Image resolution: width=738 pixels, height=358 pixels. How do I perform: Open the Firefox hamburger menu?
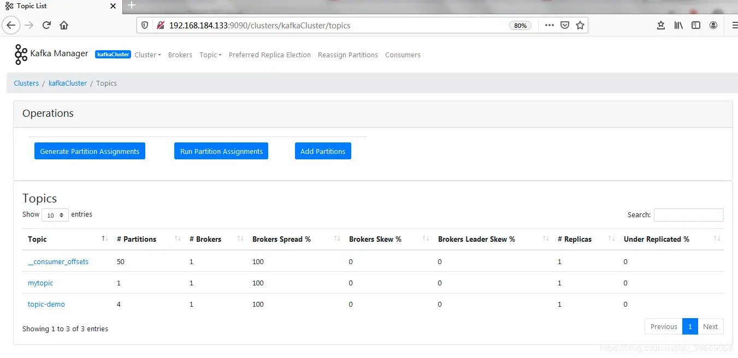[x=734, y=25]
